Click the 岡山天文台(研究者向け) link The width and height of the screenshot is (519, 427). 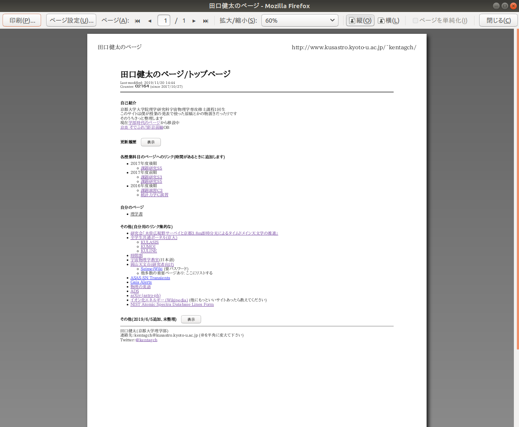pyautogui.click(x=152, y=265)
